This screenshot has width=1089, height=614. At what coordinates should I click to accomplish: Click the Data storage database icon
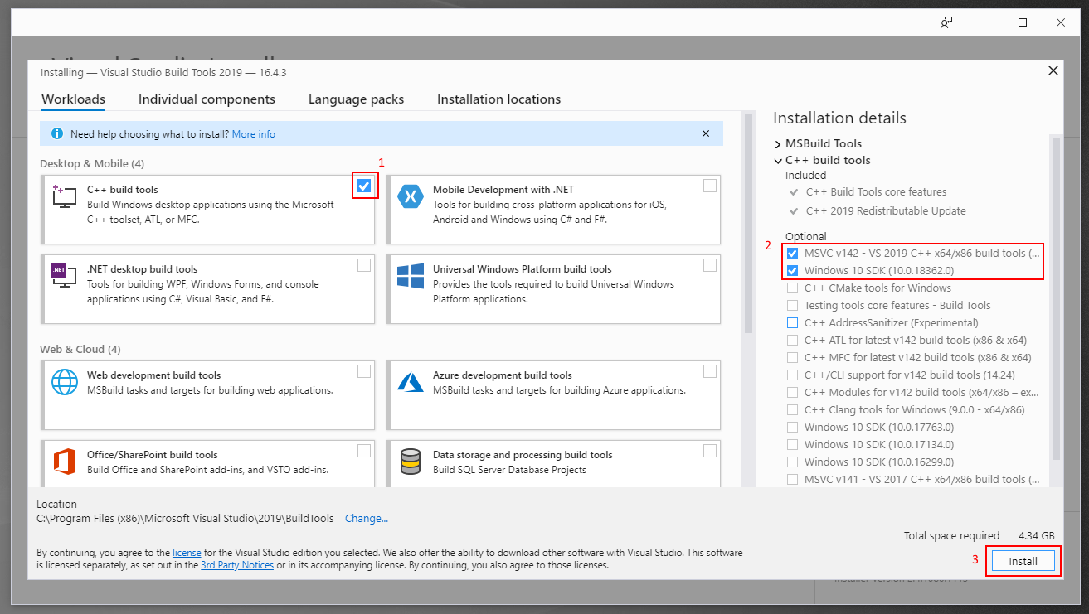coord(411,462)
